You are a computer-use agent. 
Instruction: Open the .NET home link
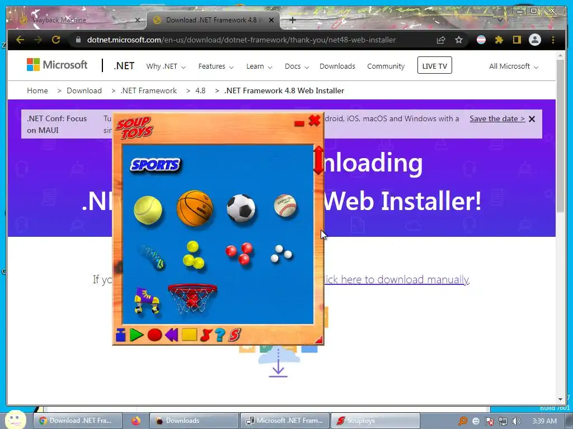(x=124, y=66)
